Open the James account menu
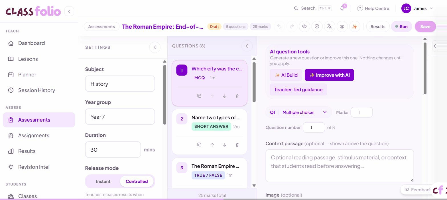This screenshot has height=200, width=447. (x=418, y=8)
